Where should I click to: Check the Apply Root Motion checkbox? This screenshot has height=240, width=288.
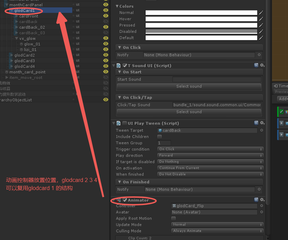(x=173, y=218)
